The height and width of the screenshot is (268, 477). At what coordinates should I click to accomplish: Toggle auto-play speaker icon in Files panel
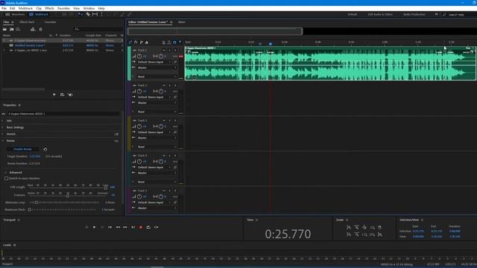pyautogui.click(x=70, y=95)
